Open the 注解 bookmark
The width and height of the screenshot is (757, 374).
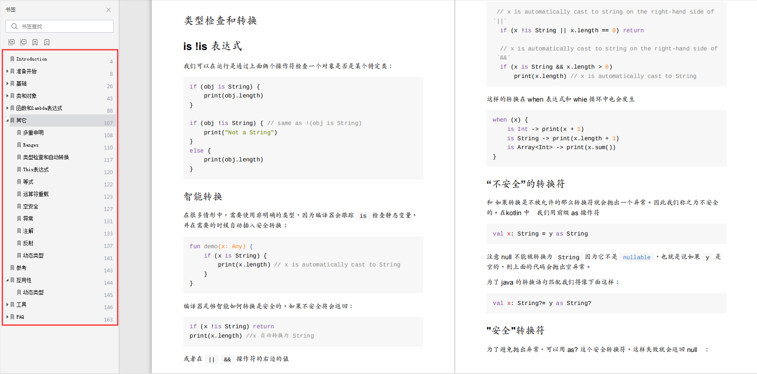pyautogui.click(x=28, y=231)
